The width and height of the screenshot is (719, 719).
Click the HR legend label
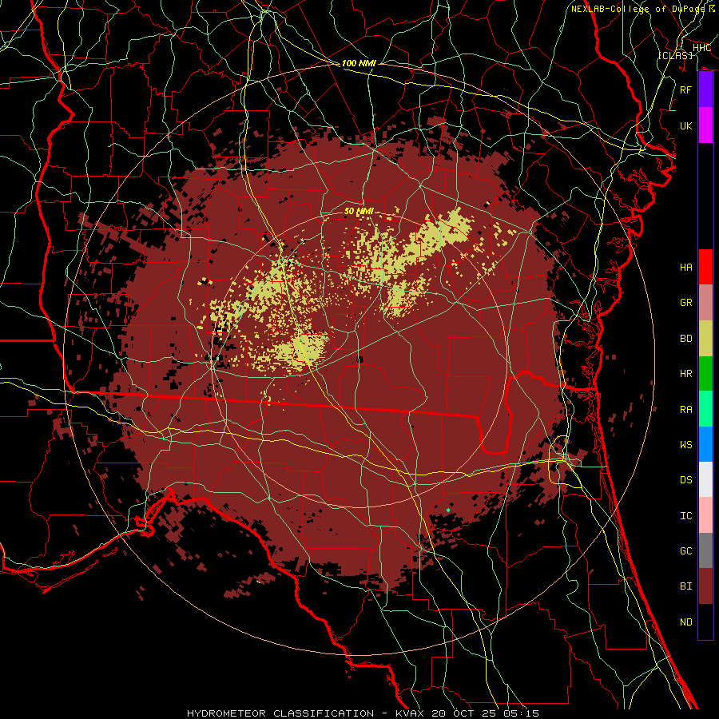[686, 374]
